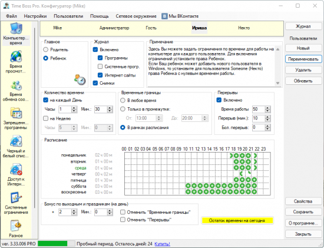Select the messaging time sidebar icon
This screenshot has height=248, width=324.
[16, 85]
